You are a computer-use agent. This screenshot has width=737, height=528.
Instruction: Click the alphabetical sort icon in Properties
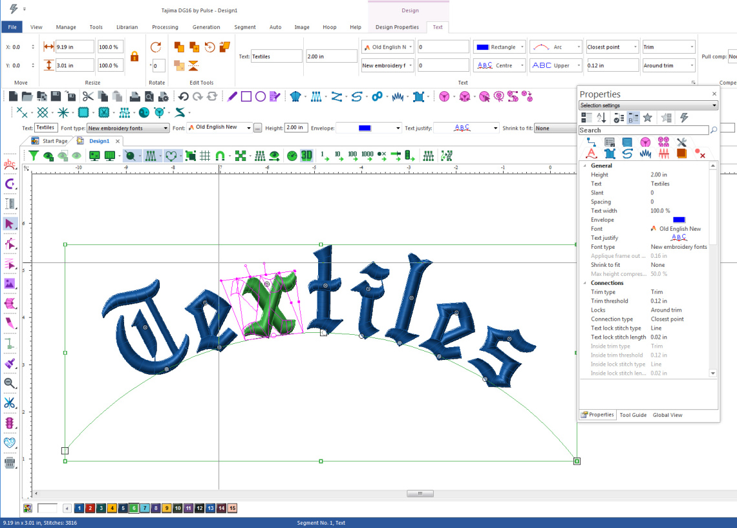[601, 118]
